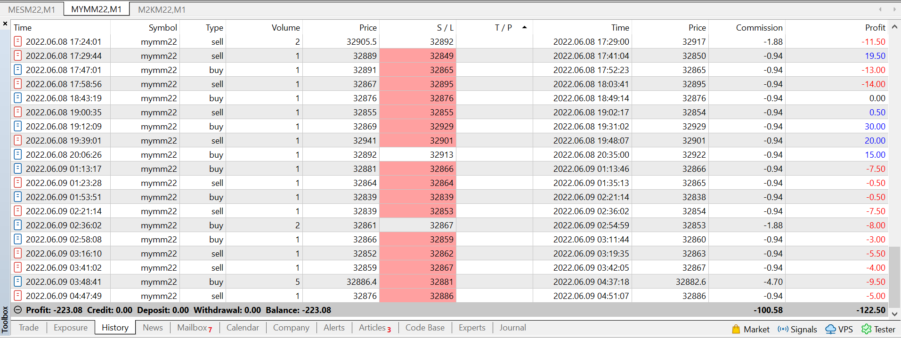Switch to M2KM22,M1 chart tab

click(x=162, y=9)
